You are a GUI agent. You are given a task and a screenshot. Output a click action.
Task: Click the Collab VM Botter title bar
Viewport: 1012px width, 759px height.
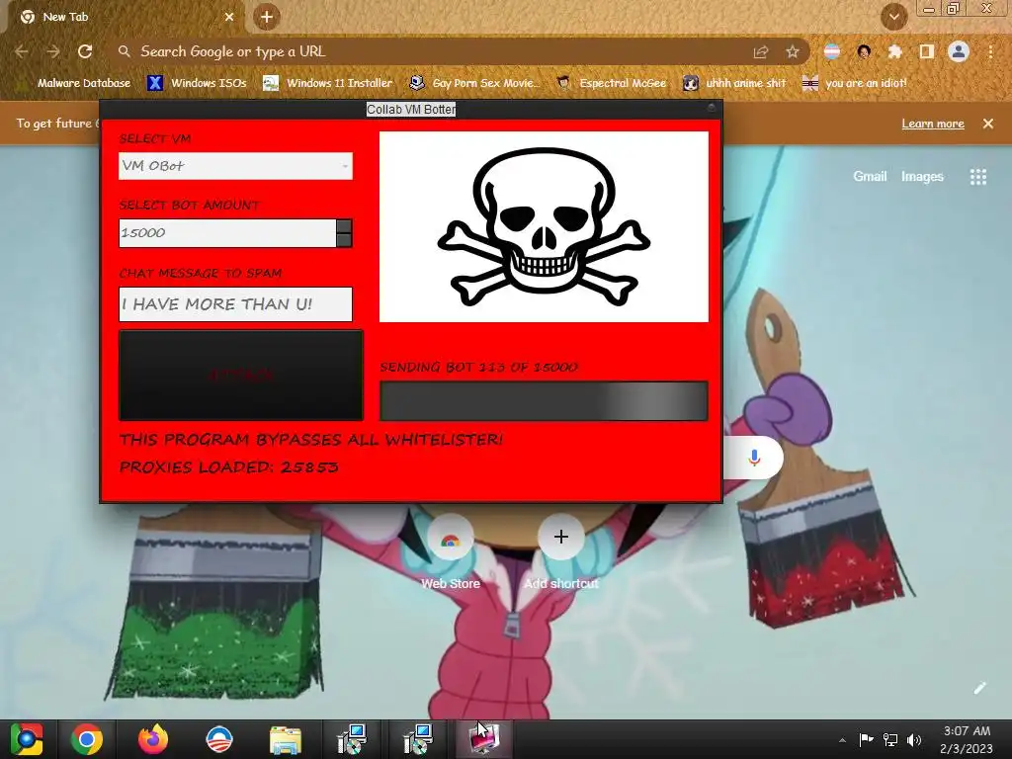[411, 109]
